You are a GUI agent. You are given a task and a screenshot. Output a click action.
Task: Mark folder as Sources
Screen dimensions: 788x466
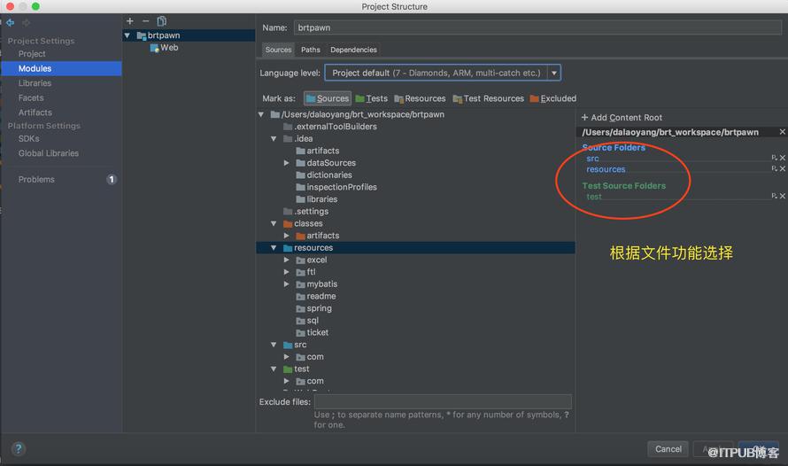click(x=328, y=98)
